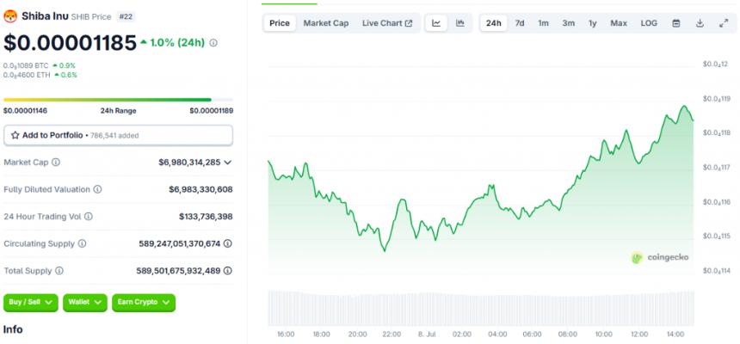Open the Earn Crypto dropdown
Viewport: 740px width, 344px height.
(x=144, y=302)
